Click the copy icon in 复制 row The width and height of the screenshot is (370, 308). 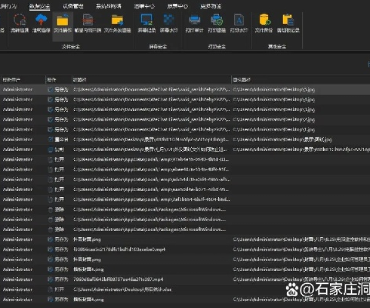[51, 150]
